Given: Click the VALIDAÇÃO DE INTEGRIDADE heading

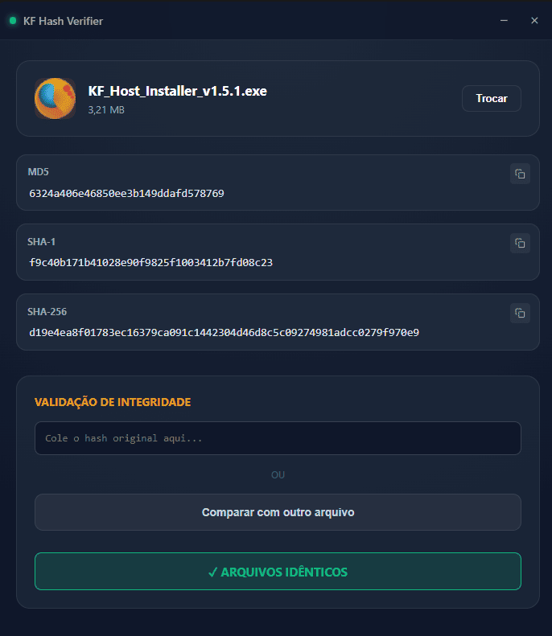Looking at the screenshot, I should [x=113, y=402].
